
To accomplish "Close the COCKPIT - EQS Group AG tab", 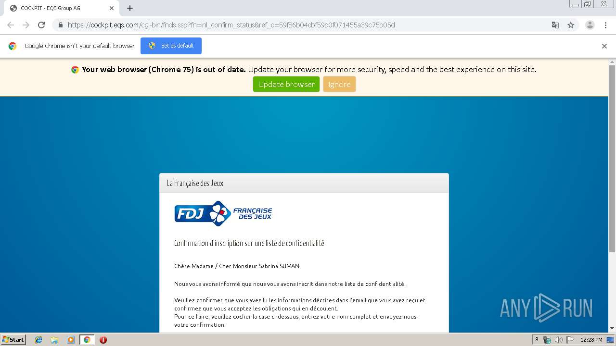I will tap(112, 8).
